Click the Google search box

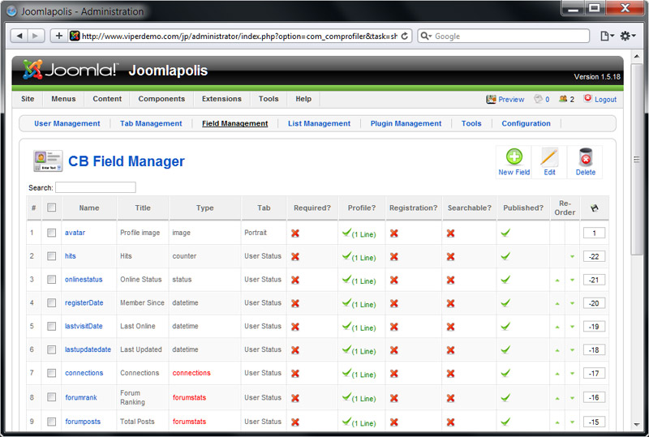click(503, 36)
